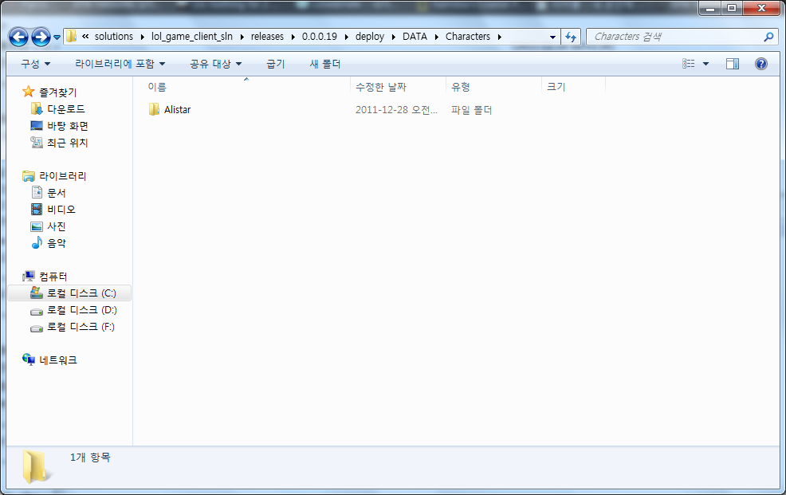786x495 pixels.
Task: Open 로컬 디스크 (C:)
Action: 81,293
